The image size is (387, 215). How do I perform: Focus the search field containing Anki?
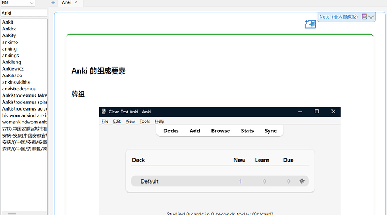tap(24, 13)
